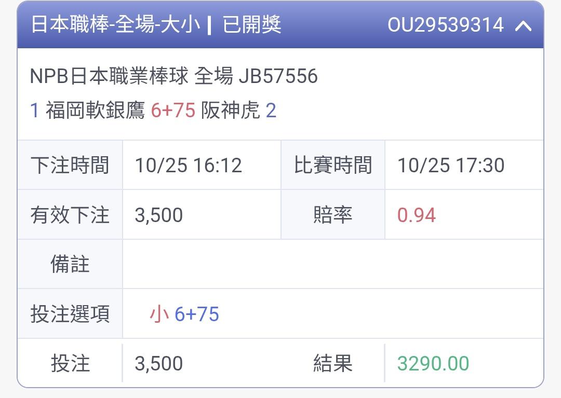Screen dimensions: 561x398
Task: Select the bet option 小 6+75
Action: (x=184, y=314)
